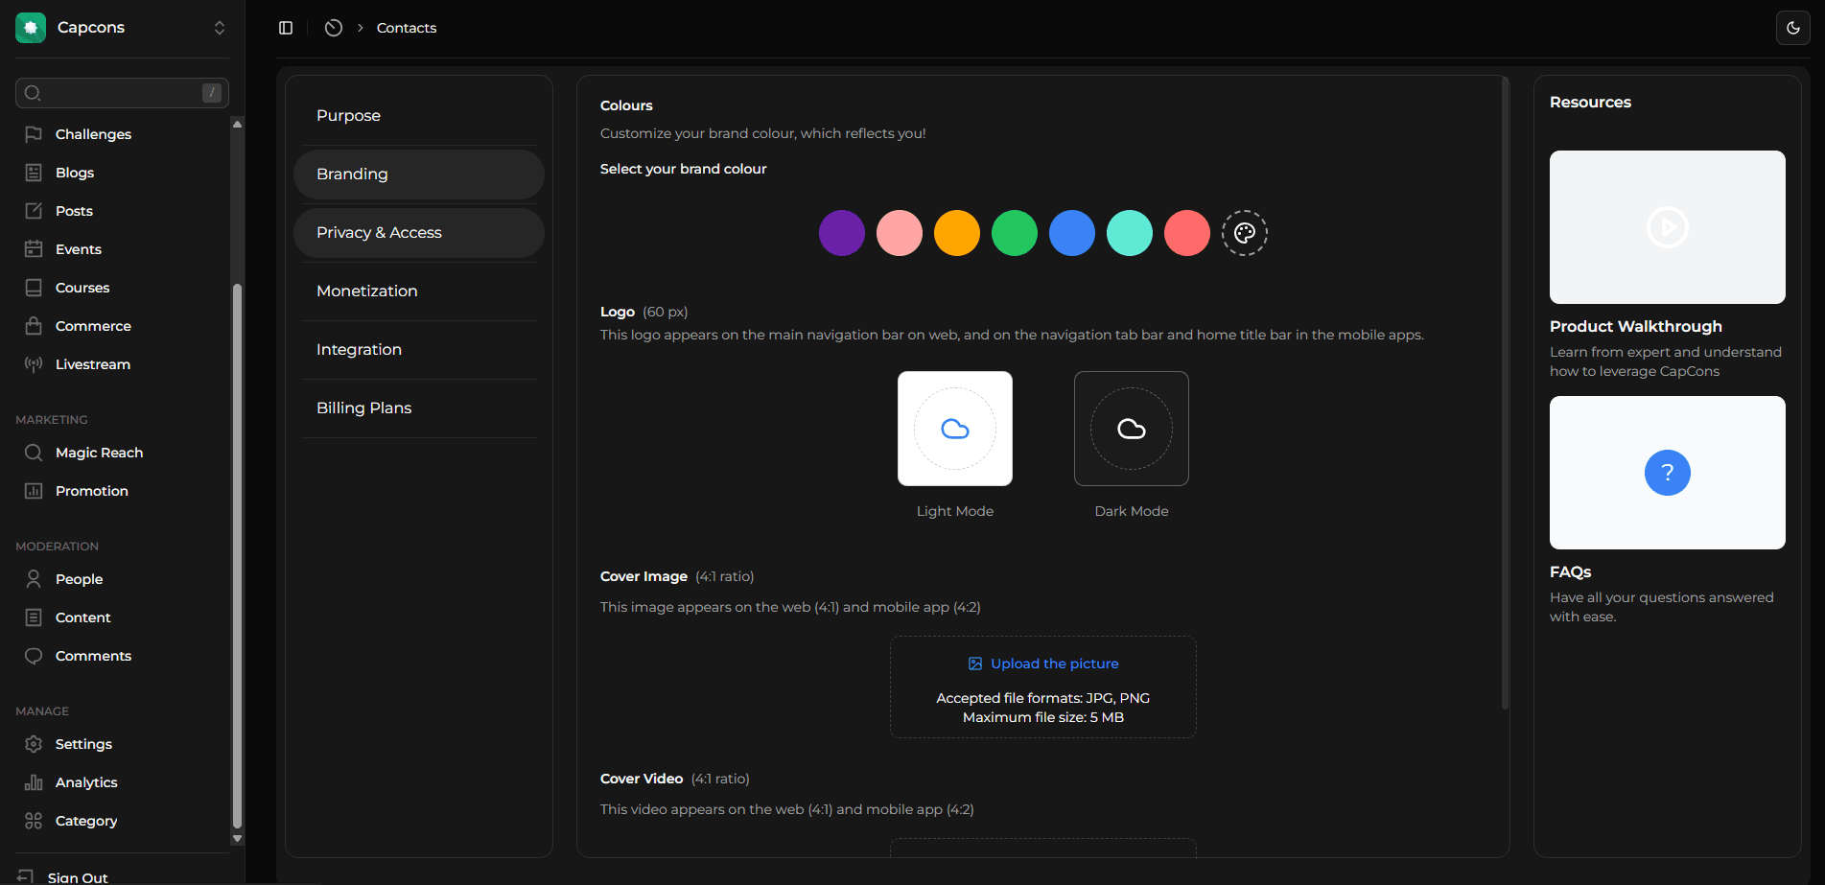Click the Sign Out icon
This screenshot has width=1825, height=885.
coord(26,876)
